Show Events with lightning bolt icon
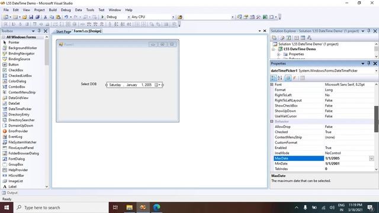This screenshot has width=379, height=213. click(x=294, y=78)
